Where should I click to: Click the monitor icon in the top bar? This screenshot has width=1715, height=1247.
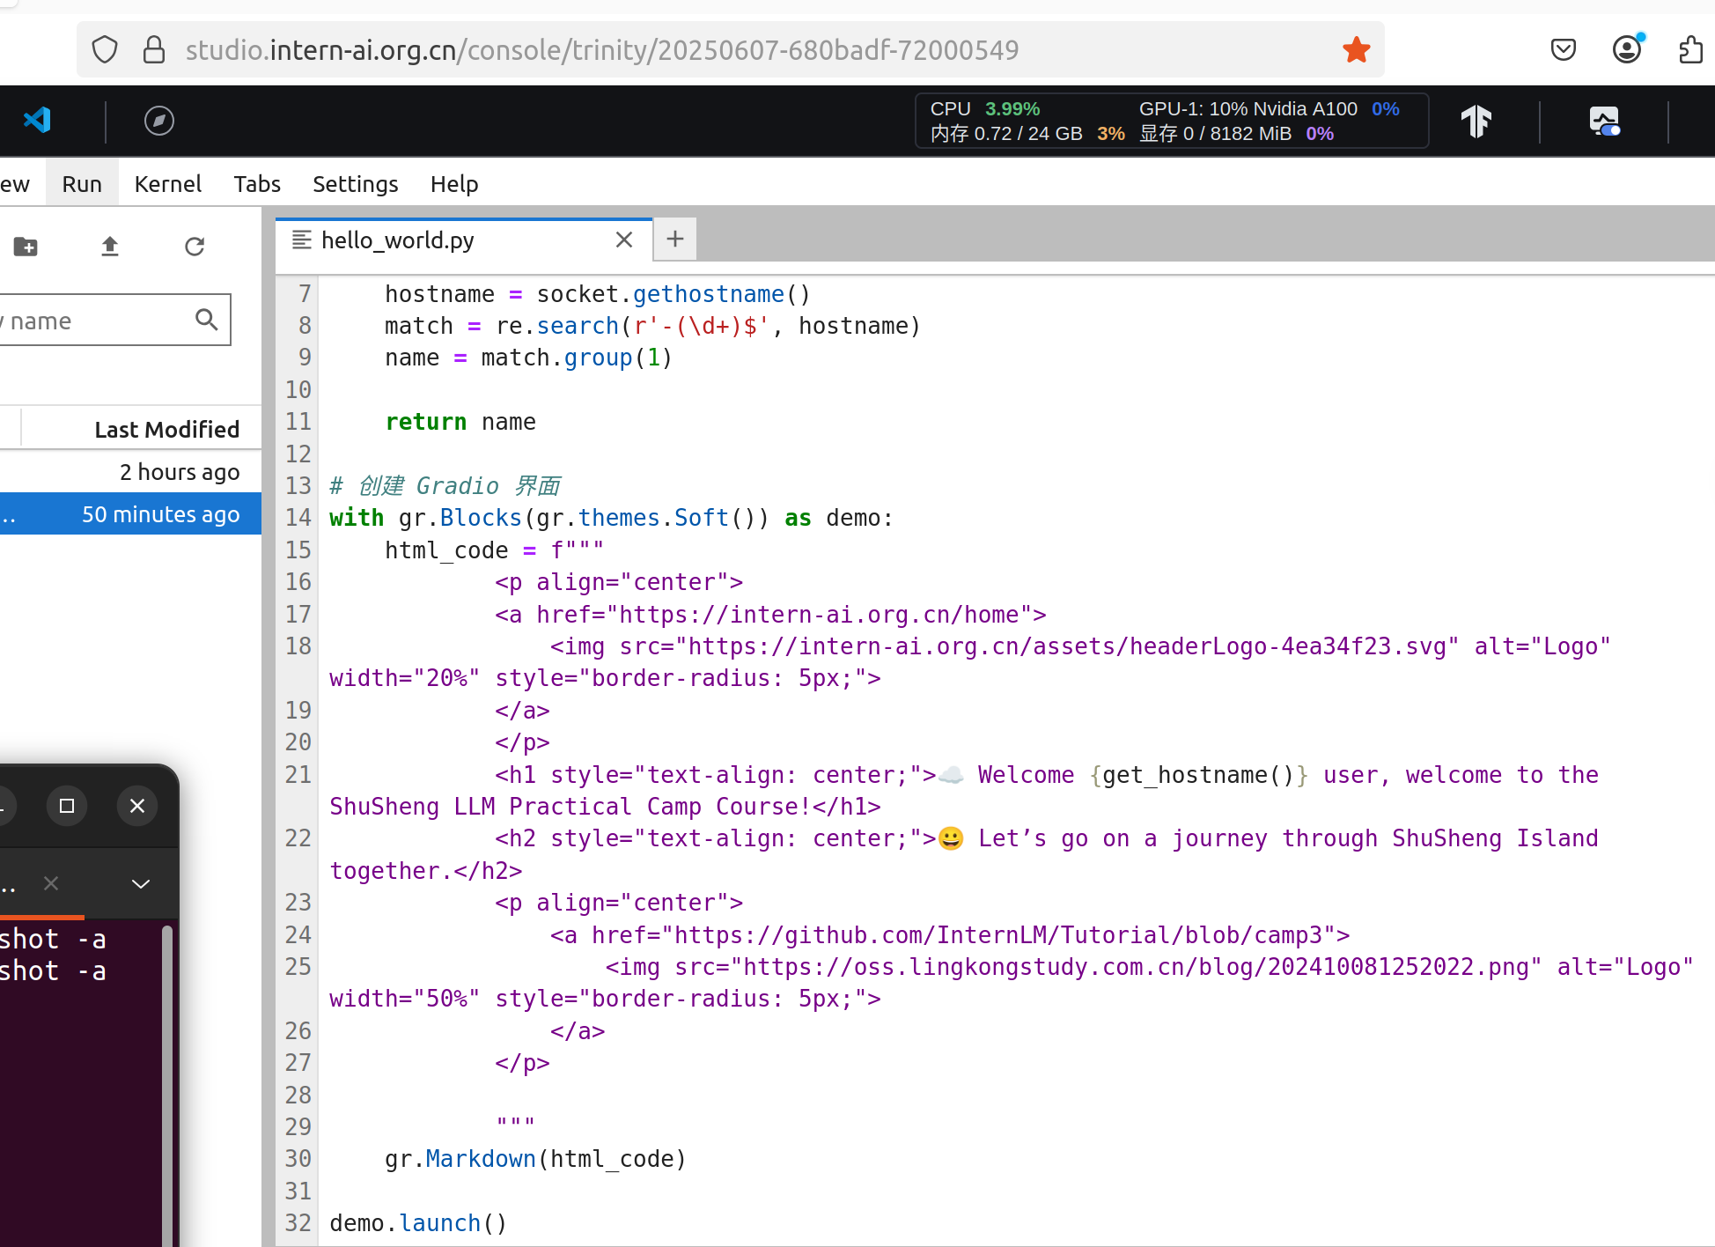click(1604, 121)
